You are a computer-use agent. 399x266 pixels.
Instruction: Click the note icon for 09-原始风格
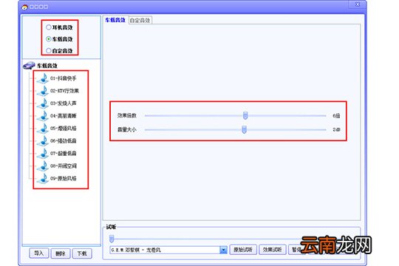pyautogui.click(x=43, y=178)
